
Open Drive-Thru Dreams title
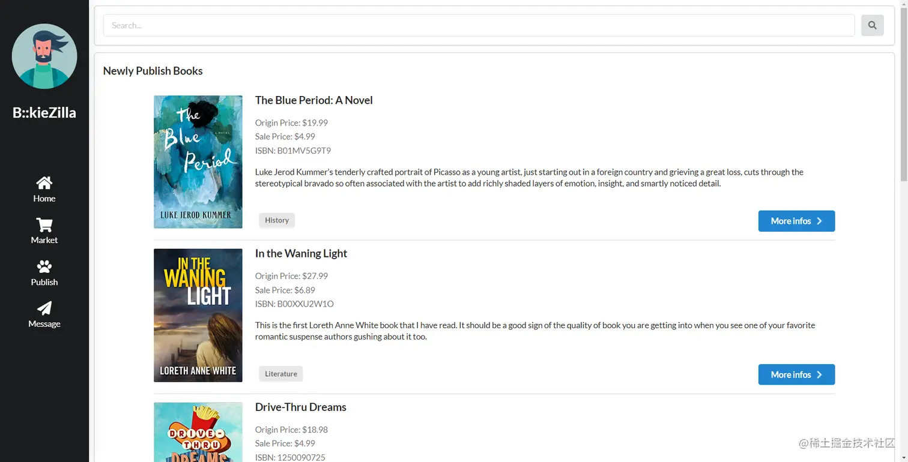tap(300, 407)
